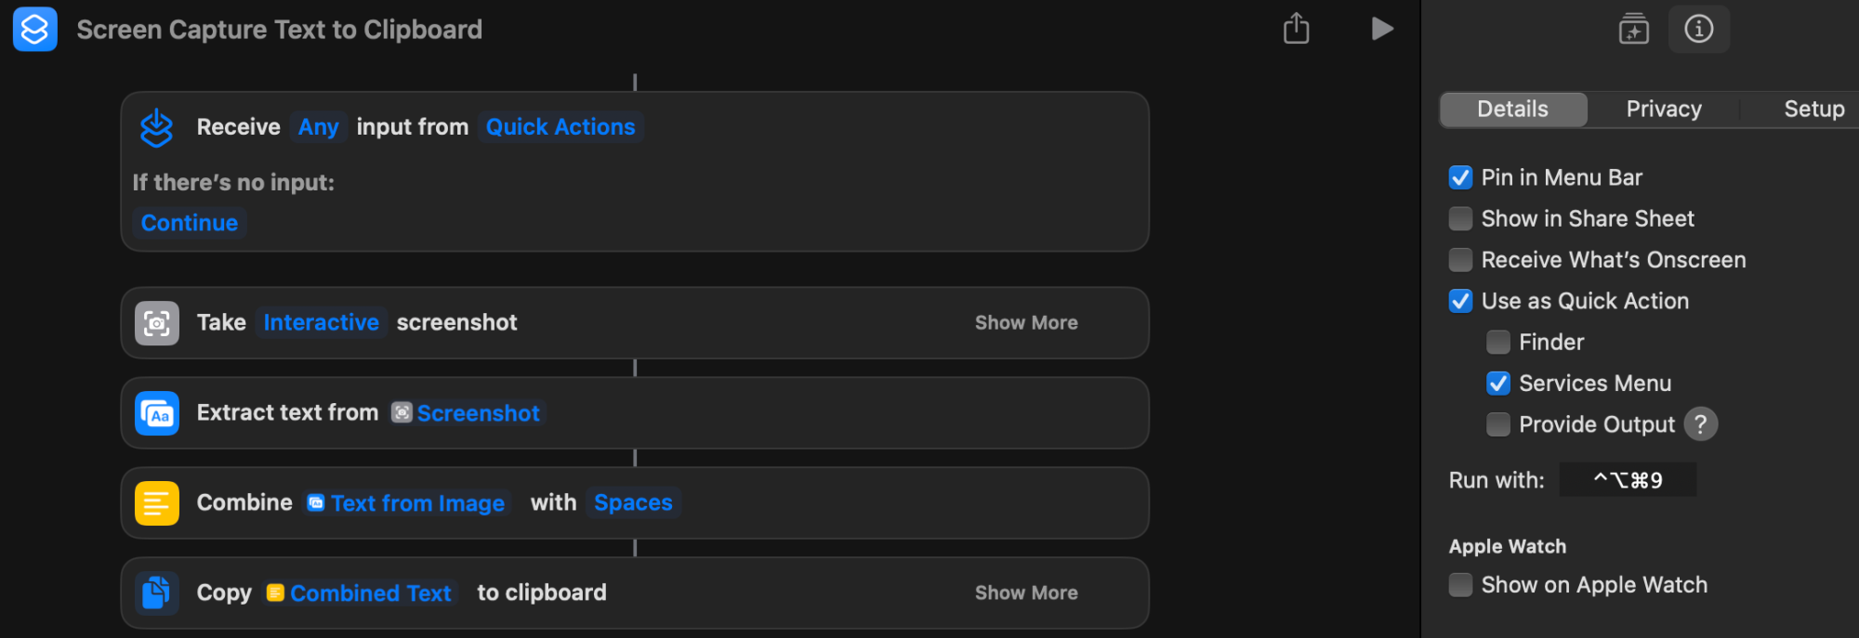The width and height of the screenshot is (1859, 638).
Task: Click the Run with keyboard shortcut field
Action: tap(1628, 480)
